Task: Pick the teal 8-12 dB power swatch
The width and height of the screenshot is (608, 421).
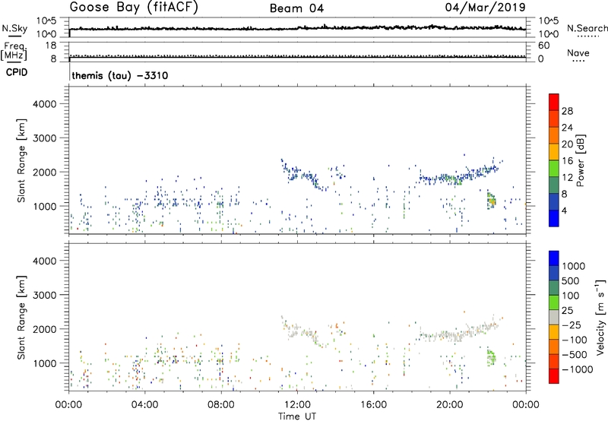Action: [x=554, y=185]
